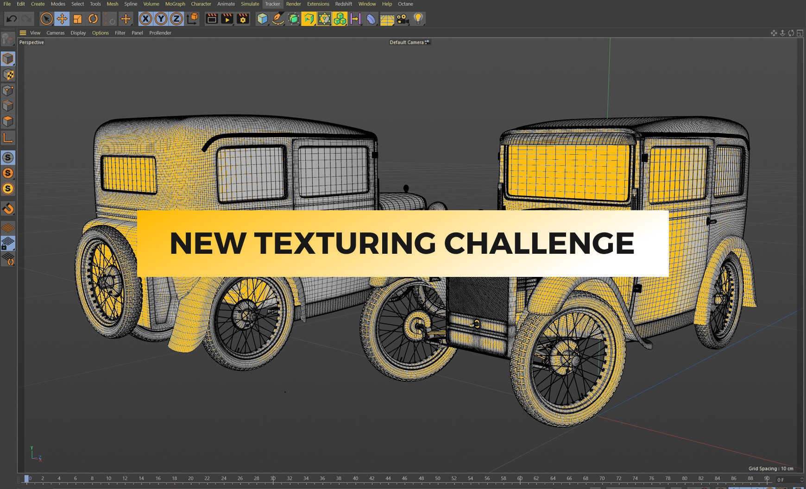The width and height of the screenshot is (806, 489).
Task: Click the timeline playhead at frame 0
Action: [x=26, y=479]
